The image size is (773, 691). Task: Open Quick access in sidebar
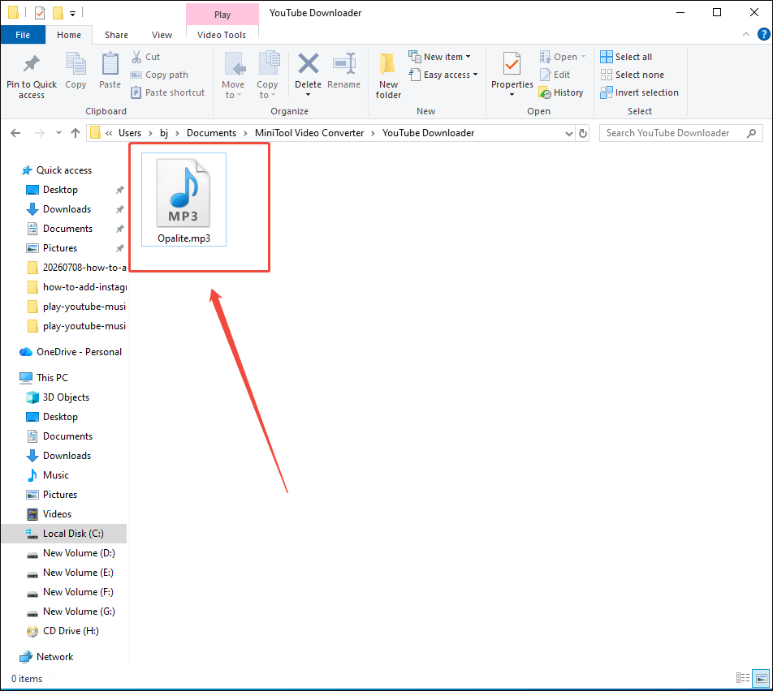[x=63, y=170]
